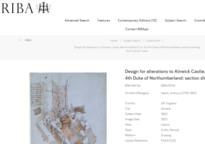205x144 pixels.
Task: Click the Subject Search breadcrumb
Action: pyautogui.click(x=132, y=41)
